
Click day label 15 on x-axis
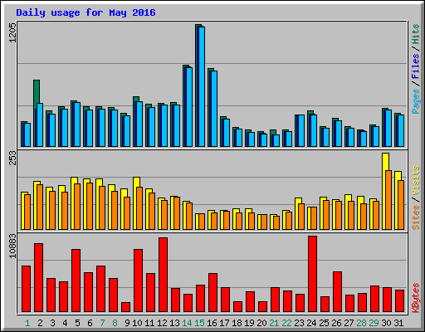click(199, 323)
